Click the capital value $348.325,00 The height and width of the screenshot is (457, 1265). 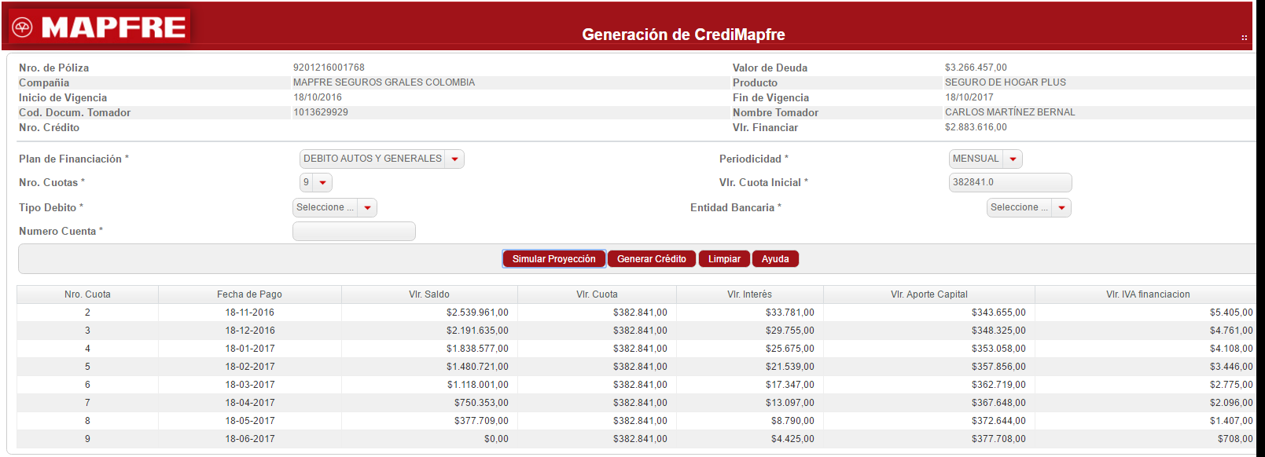[x=998, y=331]
